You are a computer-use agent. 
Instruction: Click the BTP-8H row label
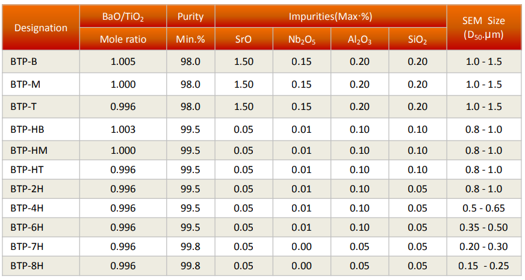26,266
